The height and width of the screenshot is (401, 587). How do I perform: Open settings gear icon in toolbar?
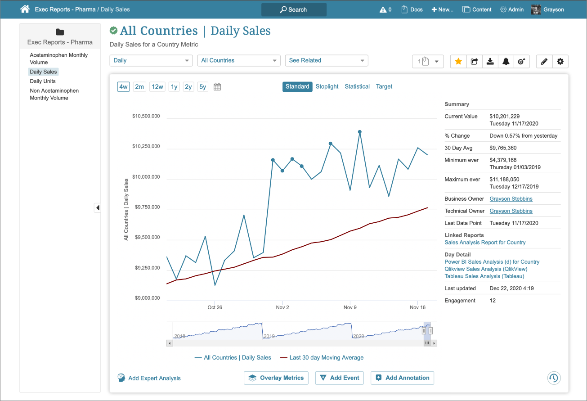click(560, 62)
